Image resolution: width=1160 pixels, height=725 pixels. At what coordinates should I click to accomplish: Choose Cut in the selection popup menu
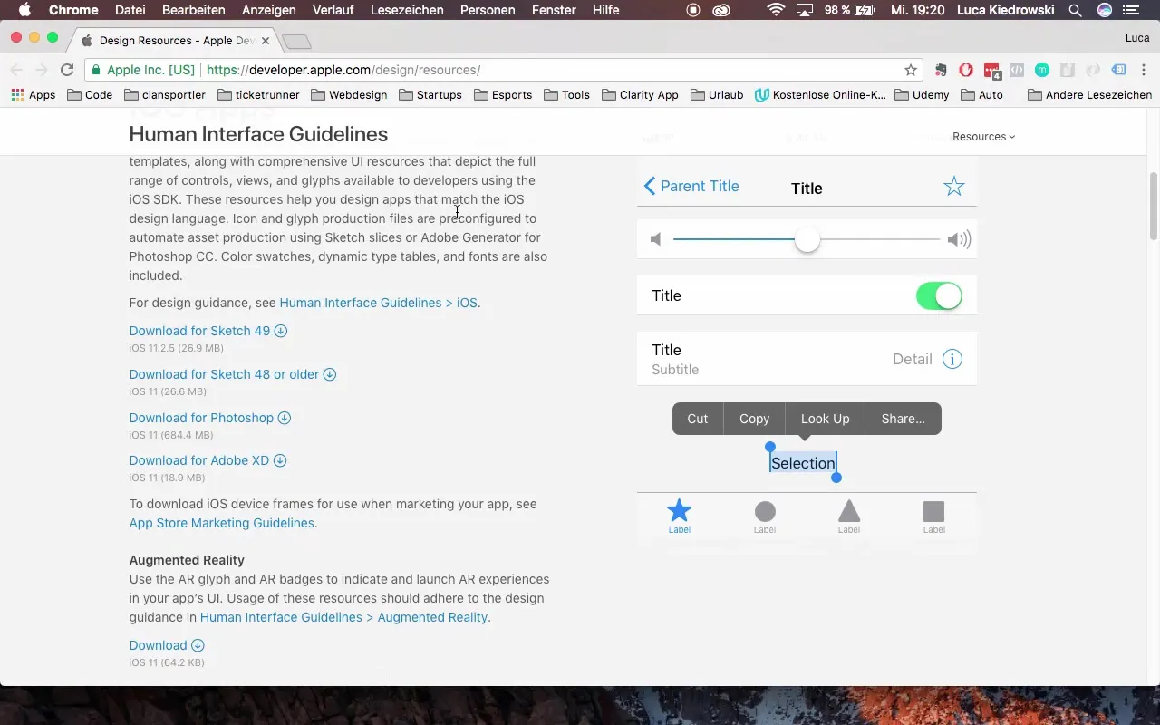click(697, 419)
